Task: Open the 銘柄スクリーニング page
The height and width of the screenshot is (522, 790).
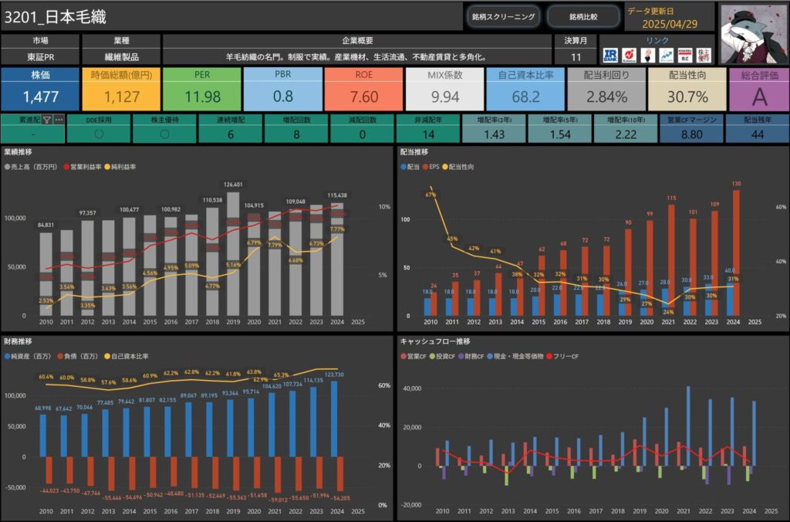Action: pos(503,17)
